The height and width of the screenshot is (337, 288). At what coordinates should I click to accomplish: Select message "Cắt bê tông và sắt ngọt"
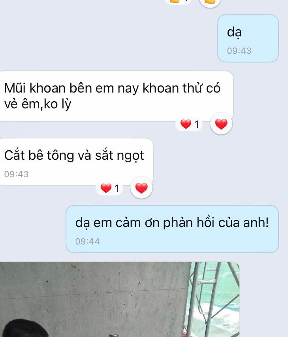[x=76, y=162]
